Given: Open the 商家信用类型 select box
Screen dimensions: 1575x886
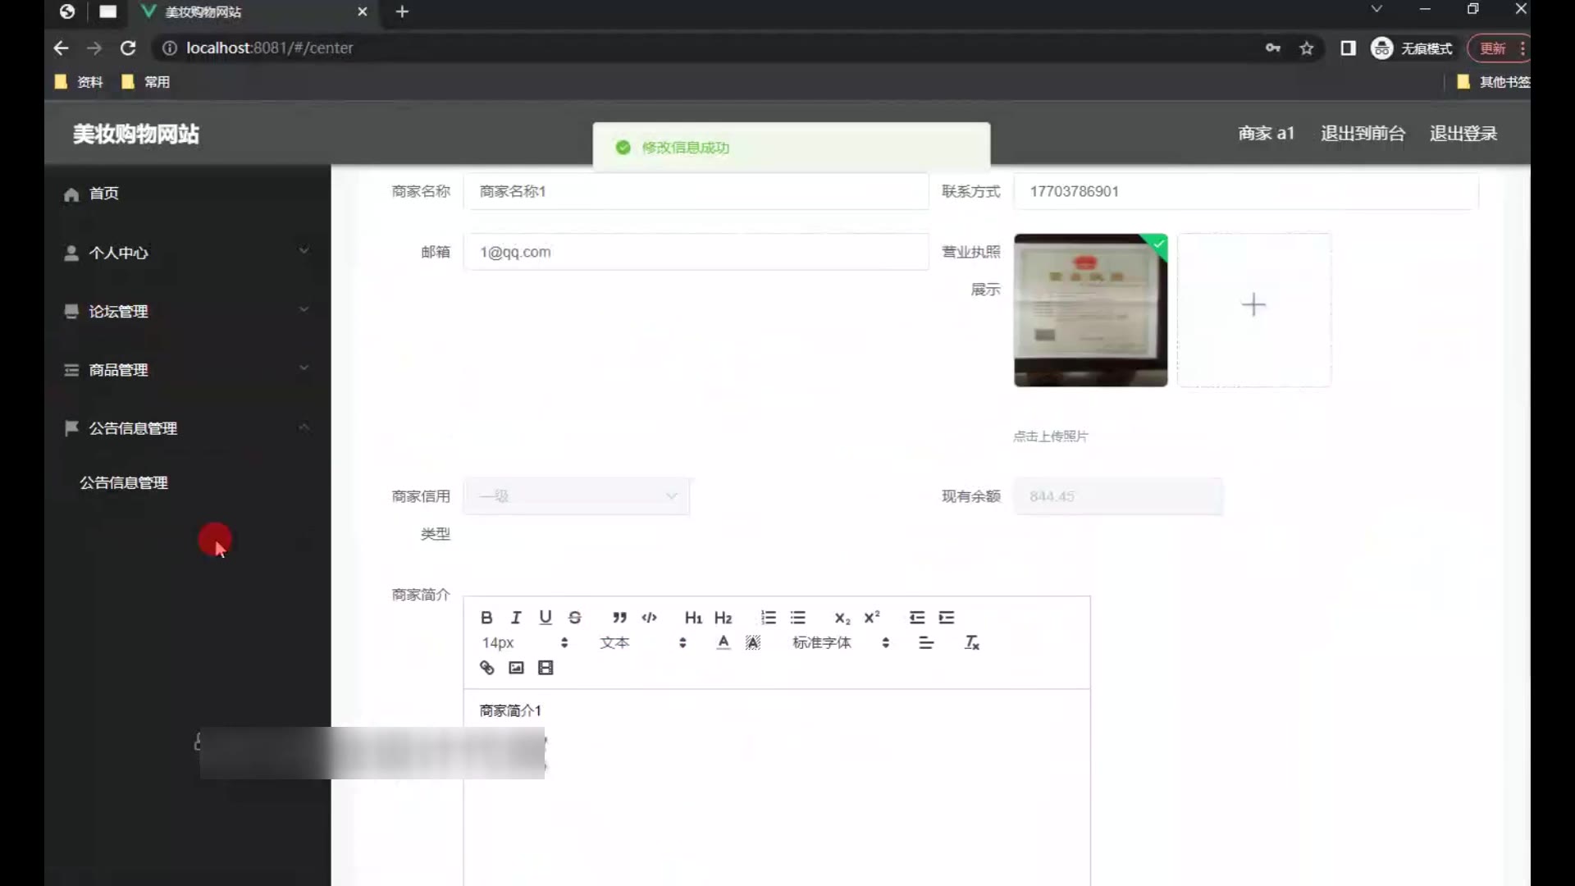Looking at the screenshot, I should 577,496.
